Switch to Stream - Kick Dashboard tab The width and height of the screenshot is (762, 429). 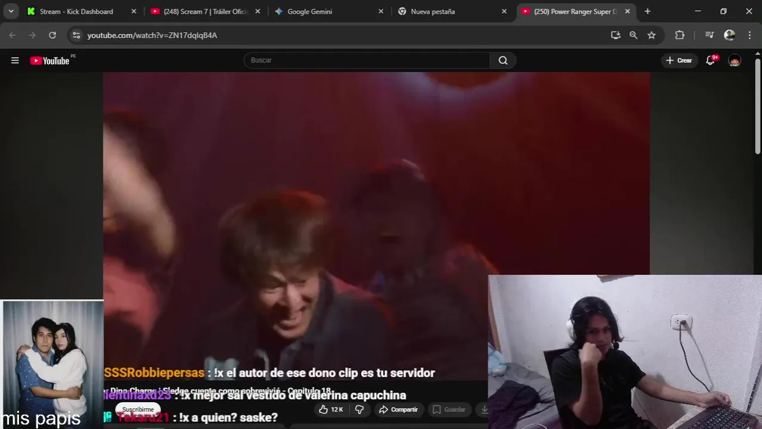(x=76, y=11)
